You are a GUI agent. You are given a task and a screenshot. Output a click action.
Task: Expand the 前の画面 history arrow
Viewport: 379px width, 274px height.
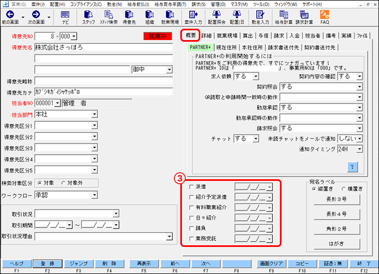point(23,17)
